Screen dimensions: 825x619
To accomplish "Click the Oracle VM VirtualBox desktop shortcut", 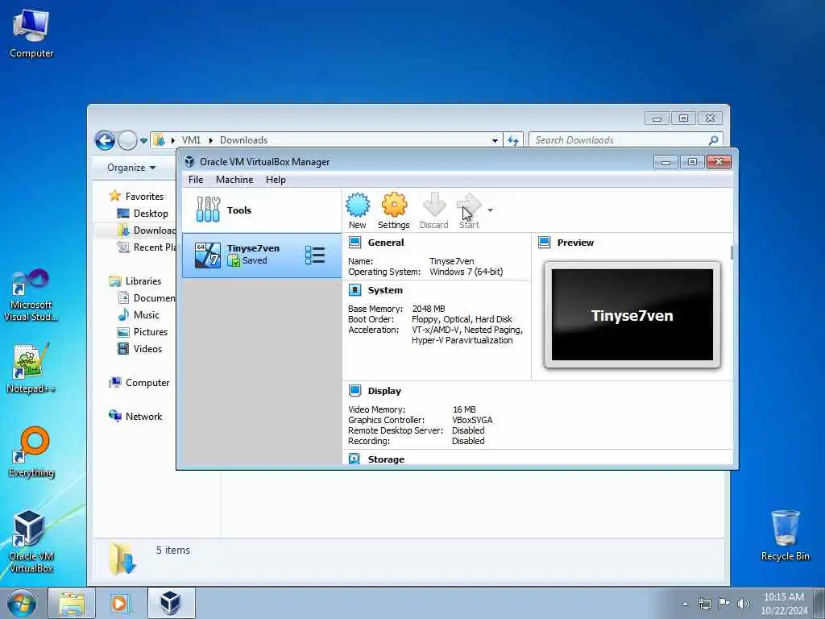I will point(31,542).
